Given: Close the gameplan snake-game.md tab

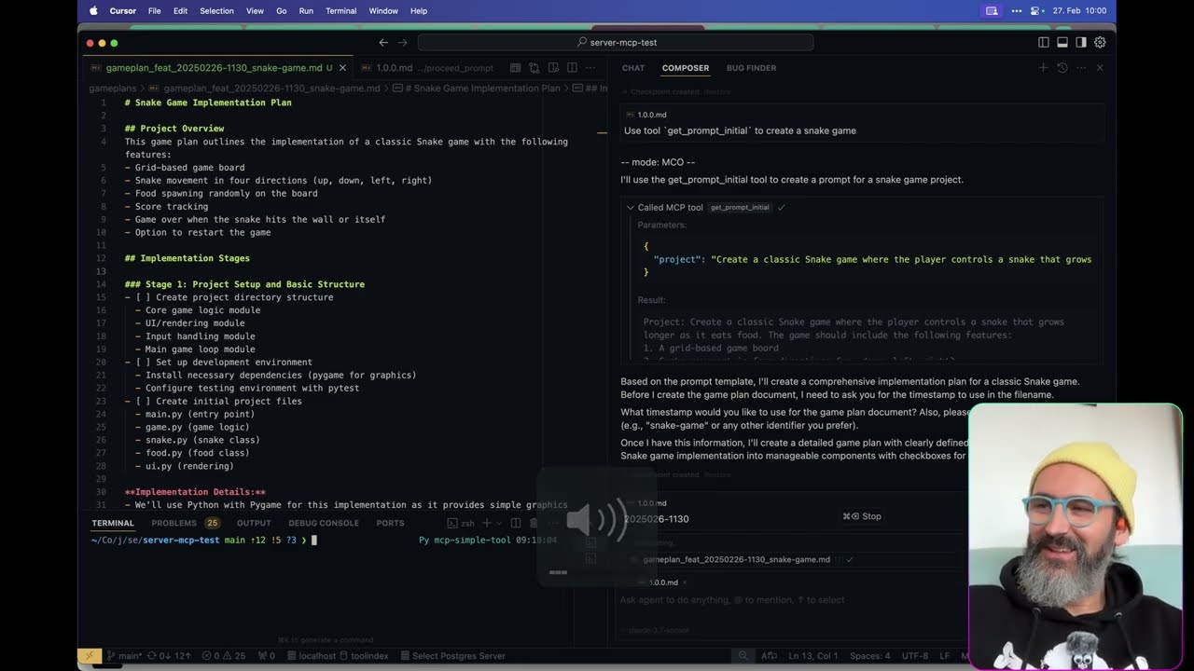Looking at the screenshot, I should tap(342, 68).
